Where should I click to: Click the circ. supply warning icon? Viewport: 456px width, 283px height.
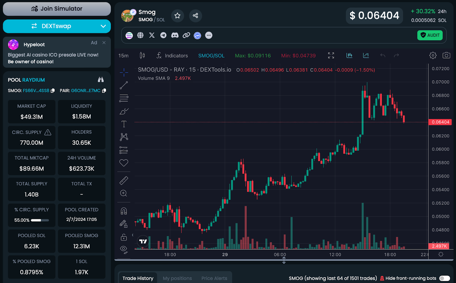click(48, 132)
